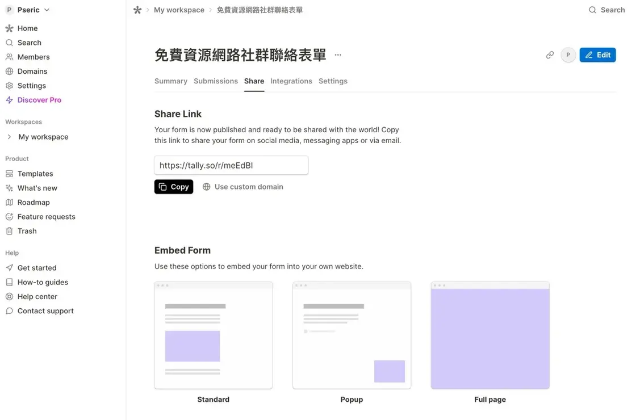636x420 pixels.
Task: Switch to the Integrations tab
Action: [291, 81]
